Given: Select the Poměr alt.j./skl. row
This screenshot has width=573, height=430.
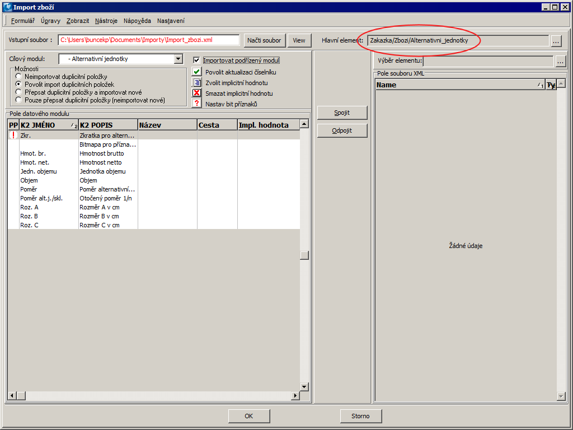Looking at the screenshot, I should click(x=154, y=198).
